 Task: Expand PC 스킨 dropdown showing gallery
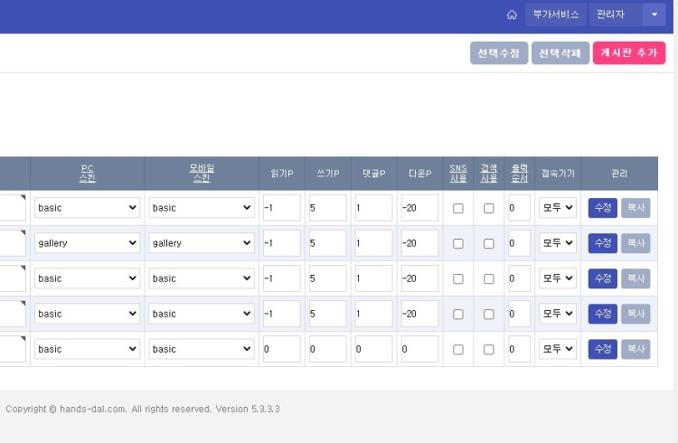pos(87,243)
